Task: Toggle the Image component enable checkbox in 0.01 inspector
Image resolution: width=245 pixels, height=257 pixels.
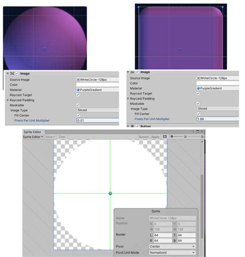Action: pyautogui.click(x=17, y=73)
